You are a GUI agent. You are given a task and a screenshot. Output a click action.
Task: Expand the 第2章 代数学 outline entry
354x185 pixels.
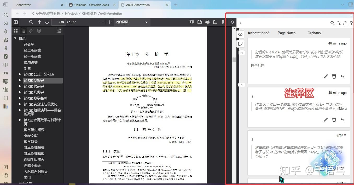pyautogui.click(x=20, y=86)
